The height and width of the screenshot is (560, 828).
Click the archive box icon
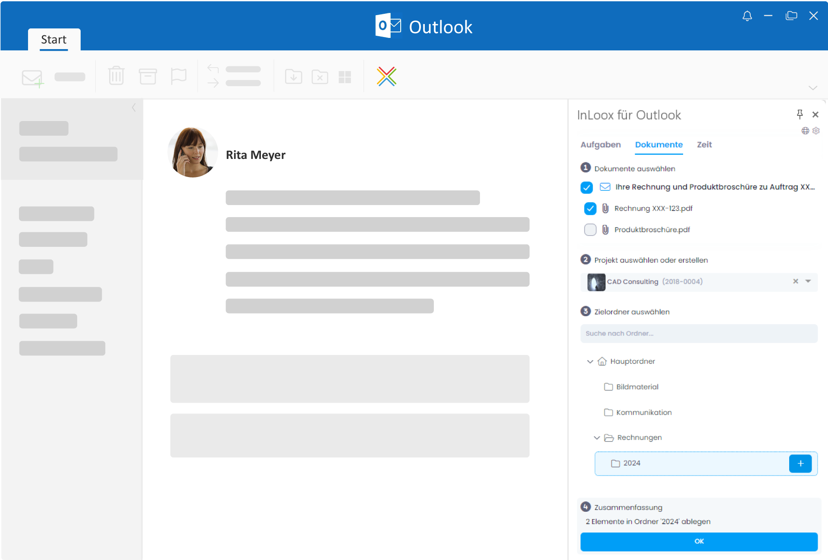[147, 76]
